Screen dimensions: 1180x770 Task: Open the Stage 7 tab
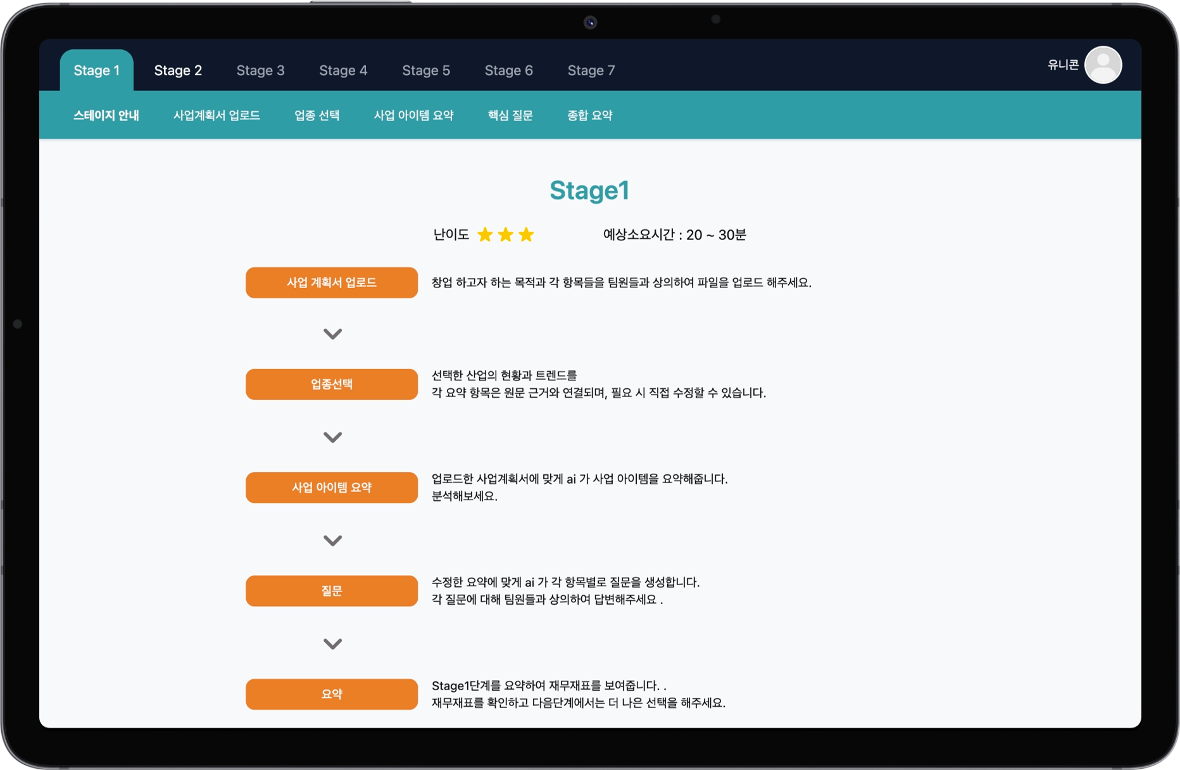[591, 70]
